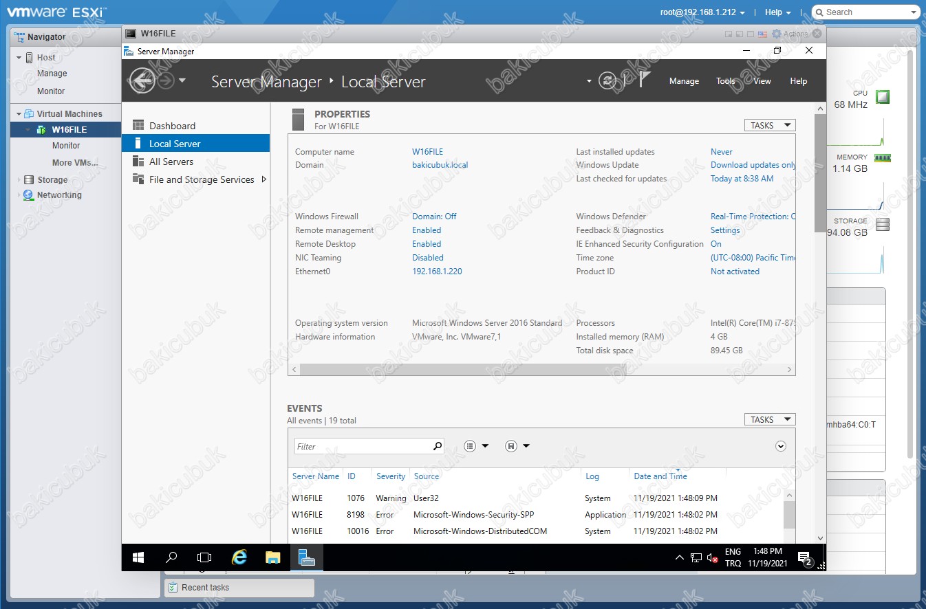The height and width of the screenshot is (609, 926).
Task: Expand the File and Storage Services arrow
Action: pos(264,179)
